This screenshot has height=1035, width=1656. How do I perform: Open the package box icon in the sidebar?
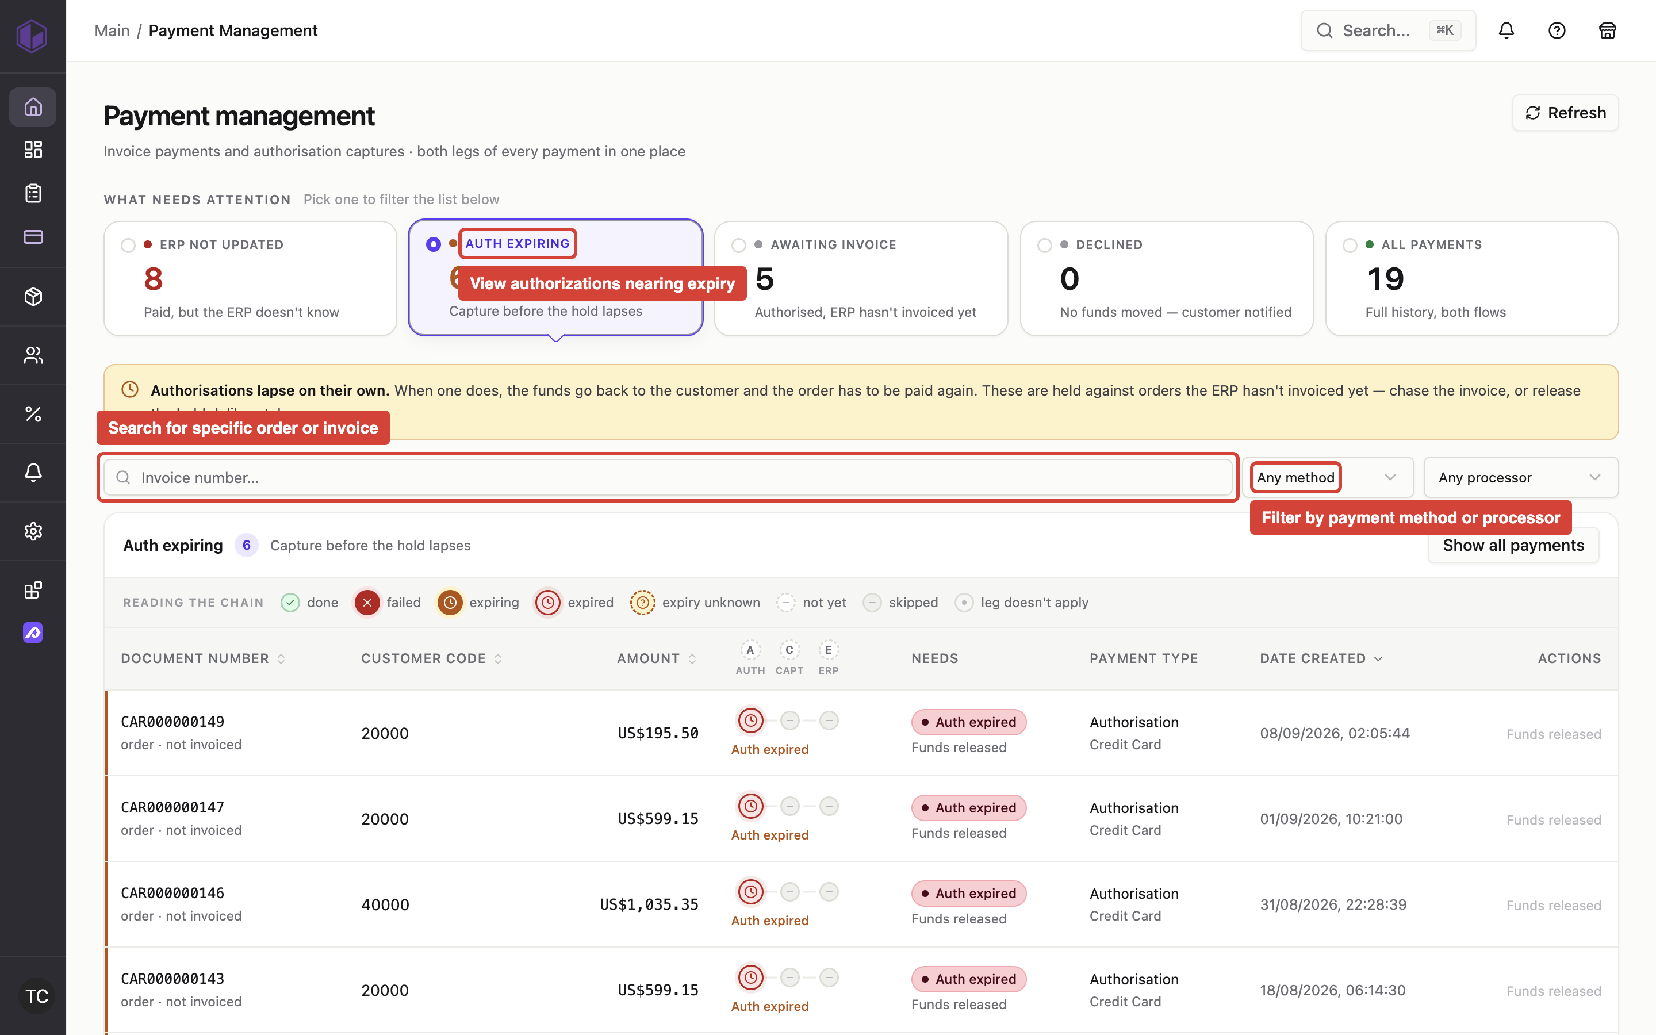[33, 296]
